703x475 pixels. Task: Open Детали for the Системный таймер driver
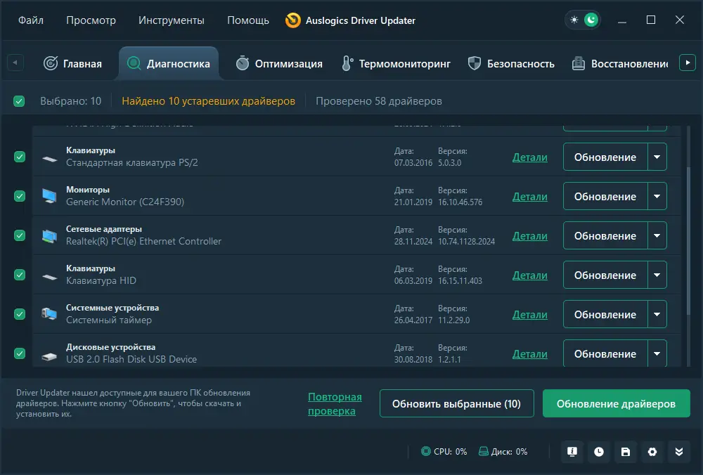pos(529,314)
